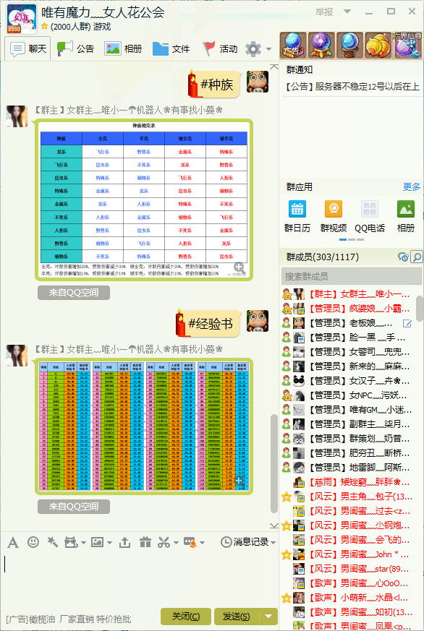The width and height of the screenshot is (424, 631).
Task: Click the olive oil ad link at bottom
Action: click(x=69, y=619)
